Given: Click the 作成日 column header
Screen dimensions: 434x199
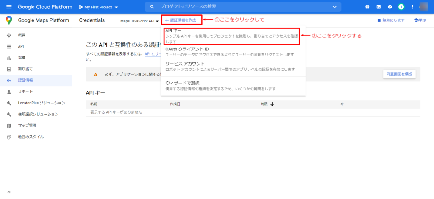Looking at the screenshot, I should click(x=175, y=104).
